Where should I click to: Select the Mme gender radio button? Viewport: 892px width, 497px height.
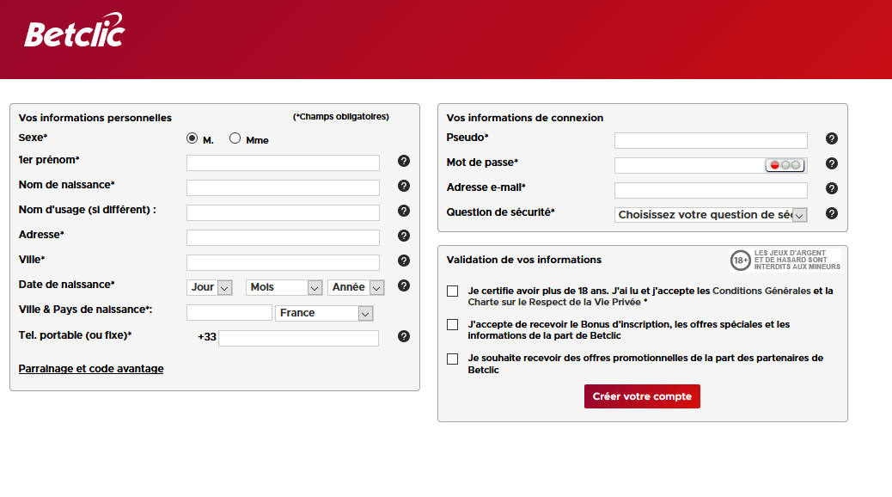coord(235,138)
